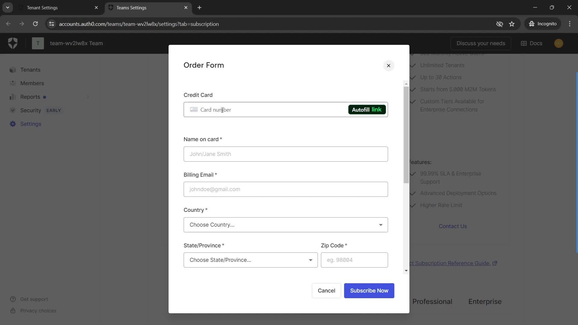Go back to previous page
This screenshot has width=578, height=325.
pyautogui.click(x=8, y=24)
